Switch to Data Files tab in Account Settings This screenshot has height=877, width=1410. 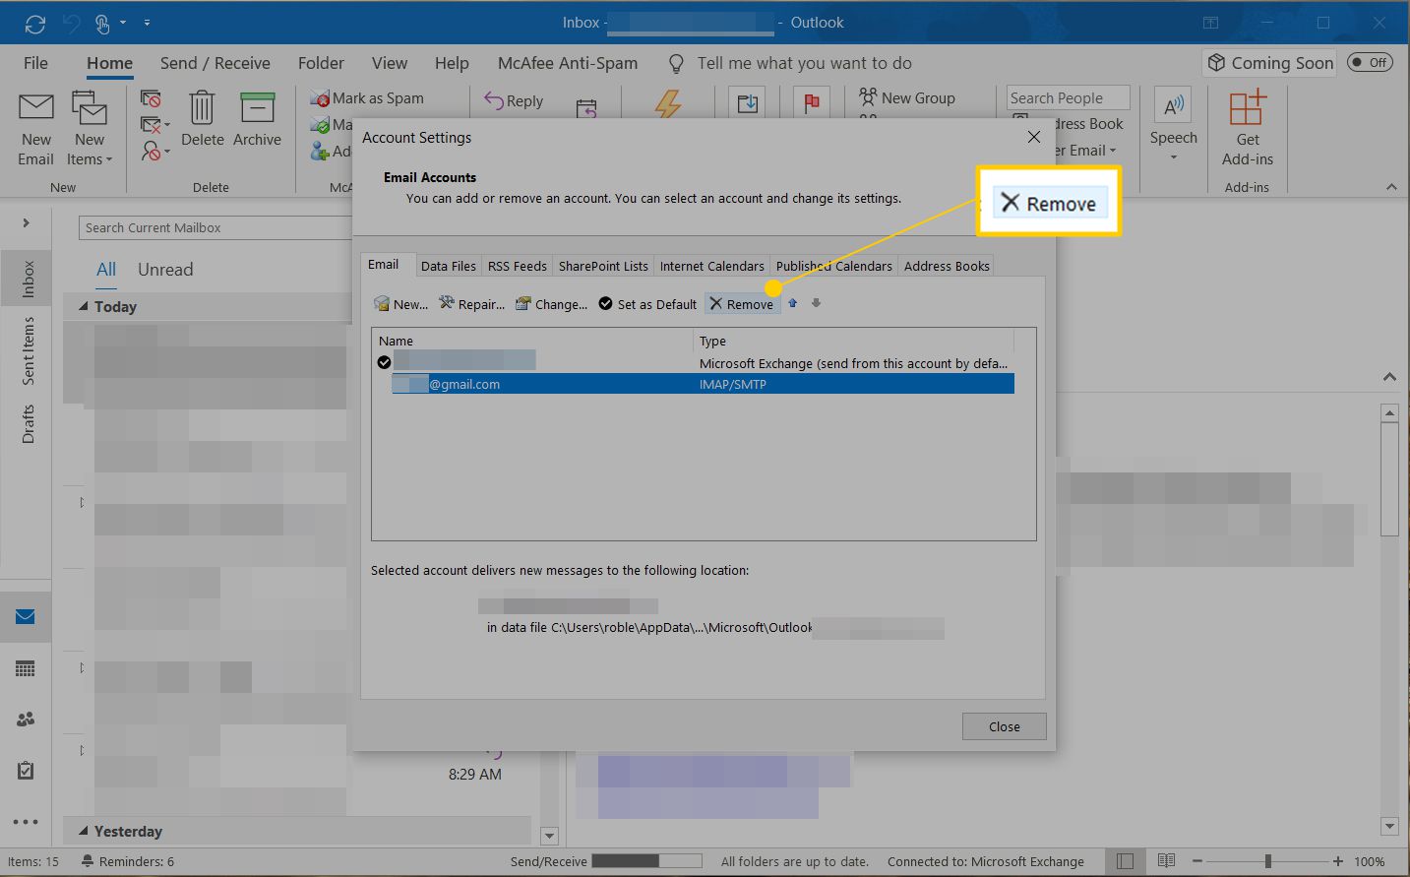[448, 266]
